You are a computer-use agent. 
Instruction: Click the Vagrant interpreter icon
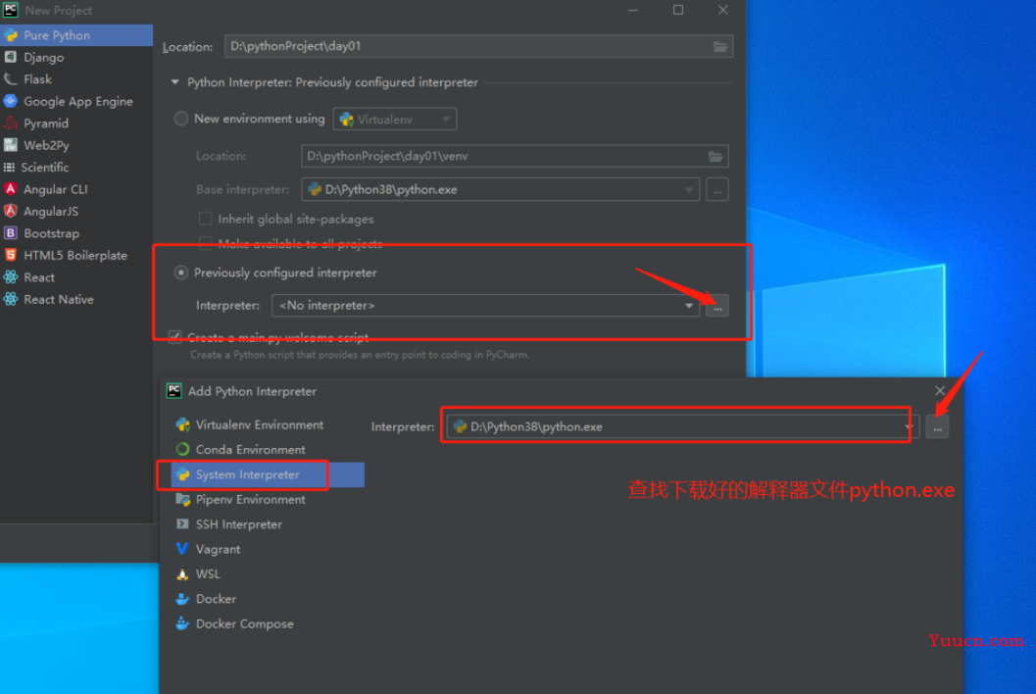pos(182,549)
